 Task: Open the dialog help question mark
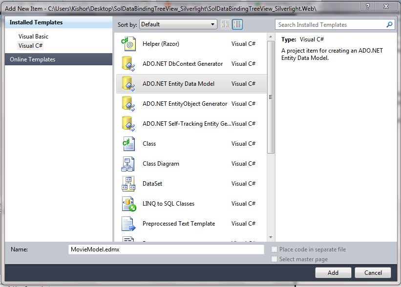point(368,6)
